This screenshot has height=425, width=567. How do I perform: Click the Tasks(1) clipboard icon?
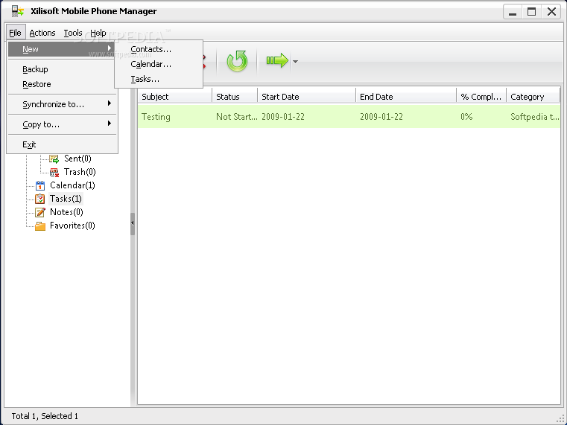pyautogui.click(x=39, y=199)
